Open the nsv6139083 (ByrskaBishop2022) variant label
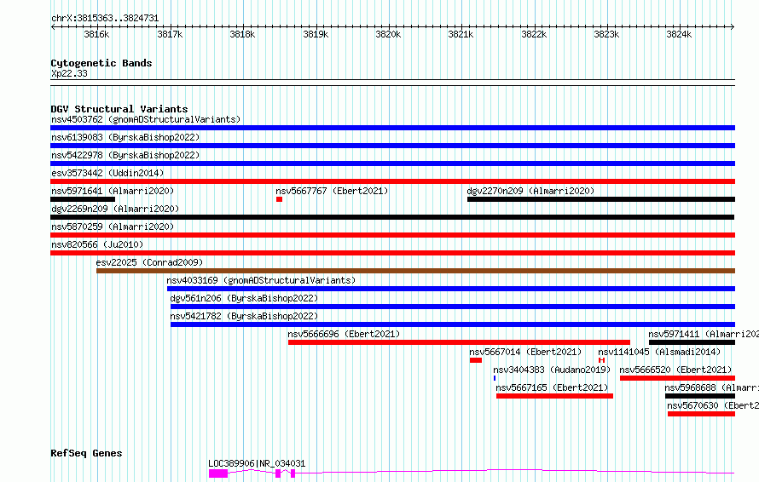This screenshot has height=482, width=759. coord(125,137)
